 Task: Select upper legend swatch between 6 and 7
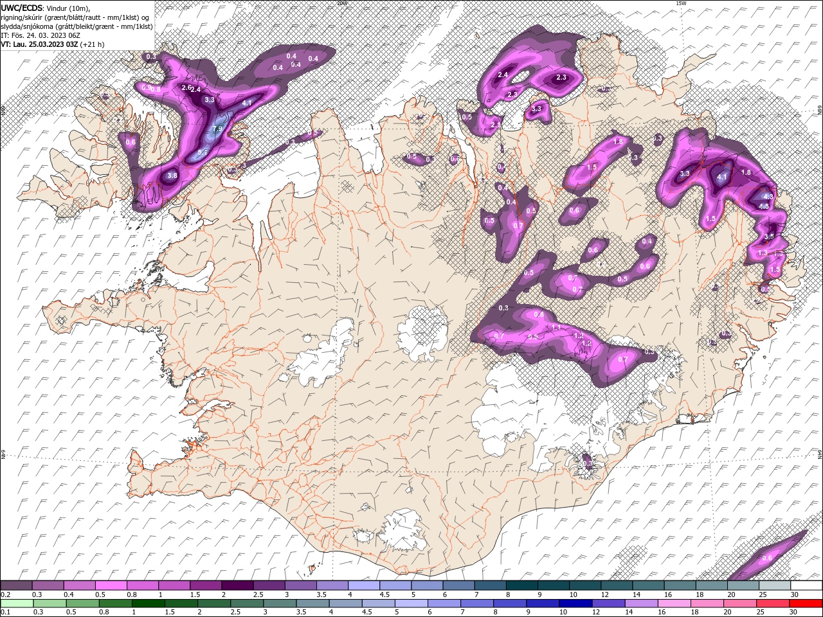(x=458, y=585)
